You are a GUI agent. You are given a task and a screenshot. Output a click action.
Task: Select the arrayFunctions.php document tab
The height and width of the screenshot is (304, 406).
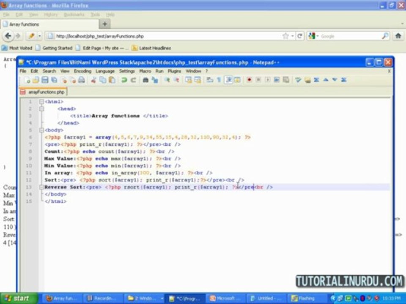pos(43,92)
